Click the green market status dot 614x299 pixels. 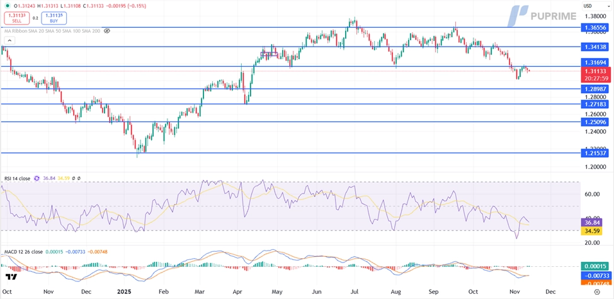click(8, 6)
